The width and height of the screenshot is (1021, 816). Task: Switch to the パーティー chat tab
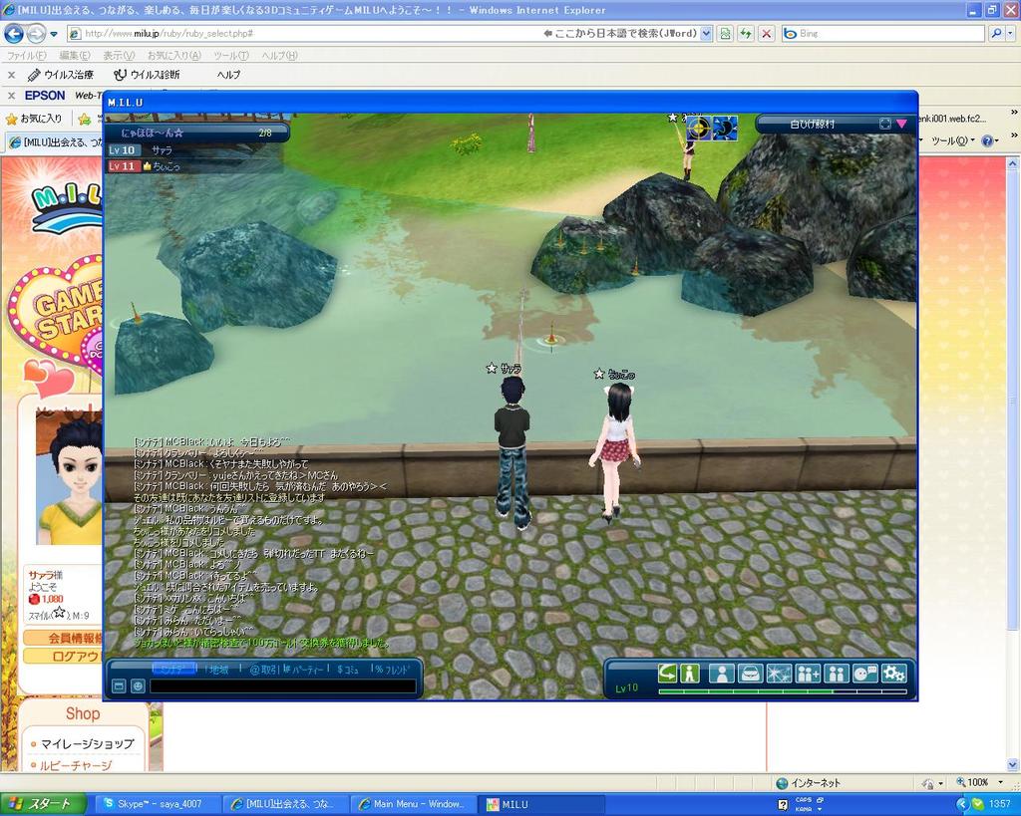pyautogui.click(x=307, y=670)
